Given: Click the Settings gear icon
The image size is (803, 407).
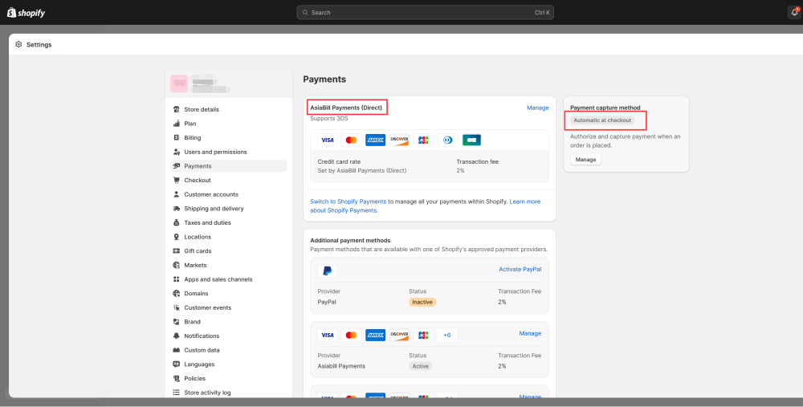Looking at the screenshot, I should (19, 44).
